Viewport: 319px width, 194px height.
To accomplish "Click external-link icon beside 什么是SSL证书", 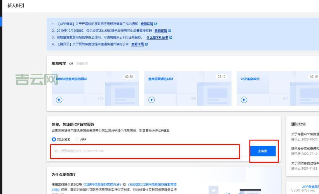I will 171,37.
